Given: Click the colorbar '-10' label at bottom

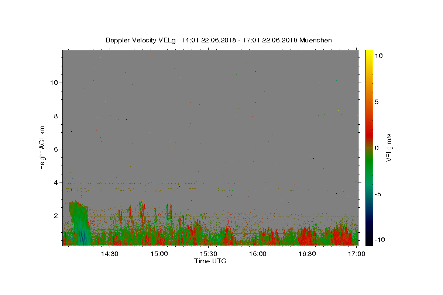Looking at the screenshot, I should pos(380,240).
